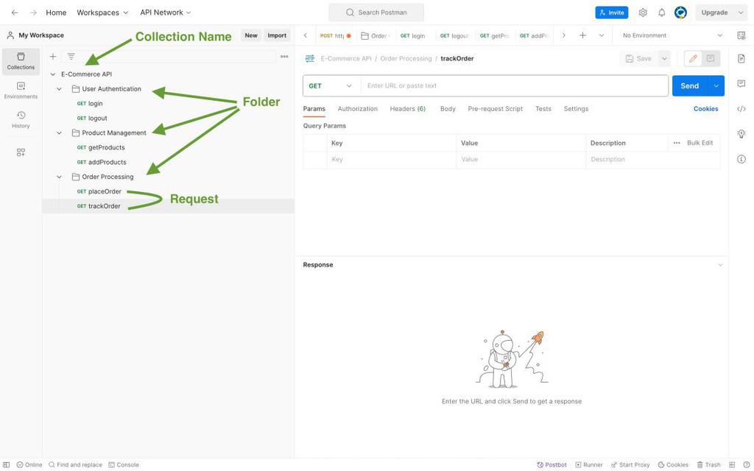
Task: Click the Search Postman box
Action: coord(376,13)
